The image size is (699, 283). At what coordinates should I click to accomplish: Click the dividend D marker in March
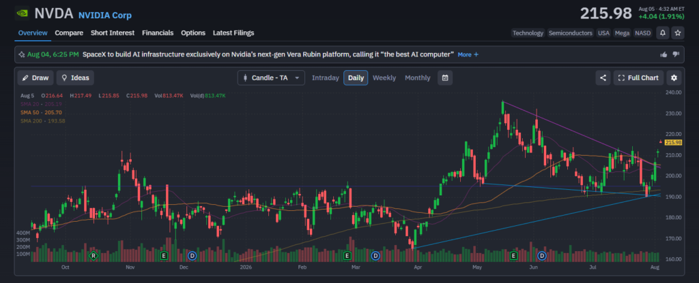[x=376, y=256]
